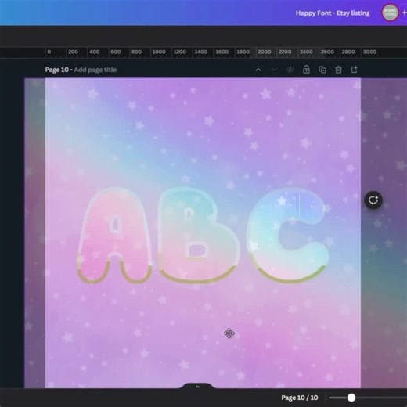Expand the page thumbnails drawer chevron
Screen dimensions: 407x407
click(x=197, y=387)
